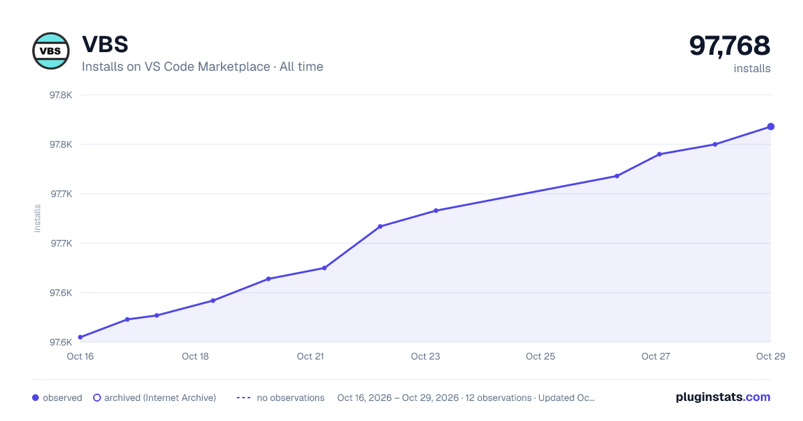The height and width of the screenshot is (421, 803).
Task: Click the VBS title heading
Action: (x=105, y=44)
